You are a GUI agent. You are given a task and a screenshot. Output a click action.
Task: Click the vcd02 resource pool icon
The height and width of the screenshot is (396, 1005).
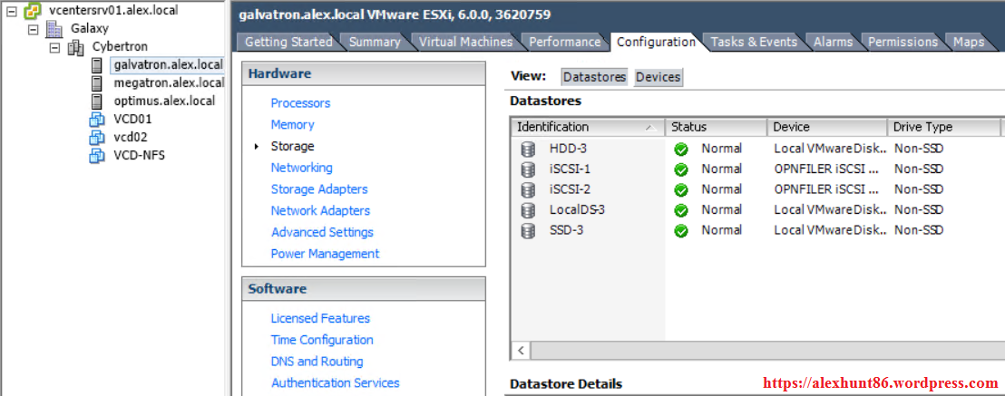click(97, 137)
